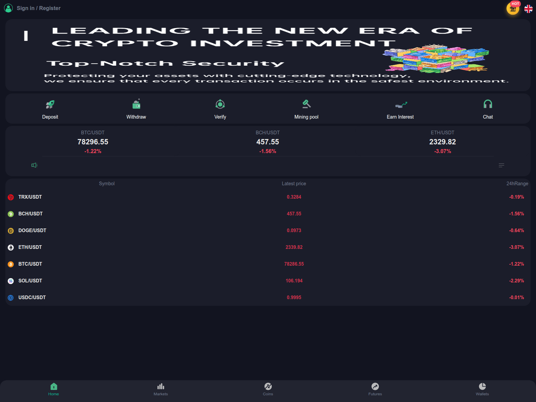
Task: Open the BTC/USDT ticker card
Action: [93, 142]
